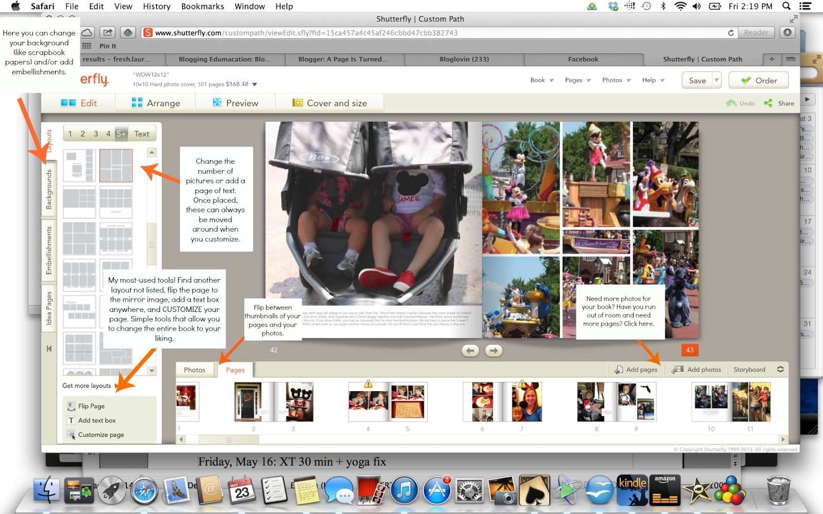823x514 pixels.
Task: Click the circular arrows icon beside Storyboard
Action: tap(780, 370)
